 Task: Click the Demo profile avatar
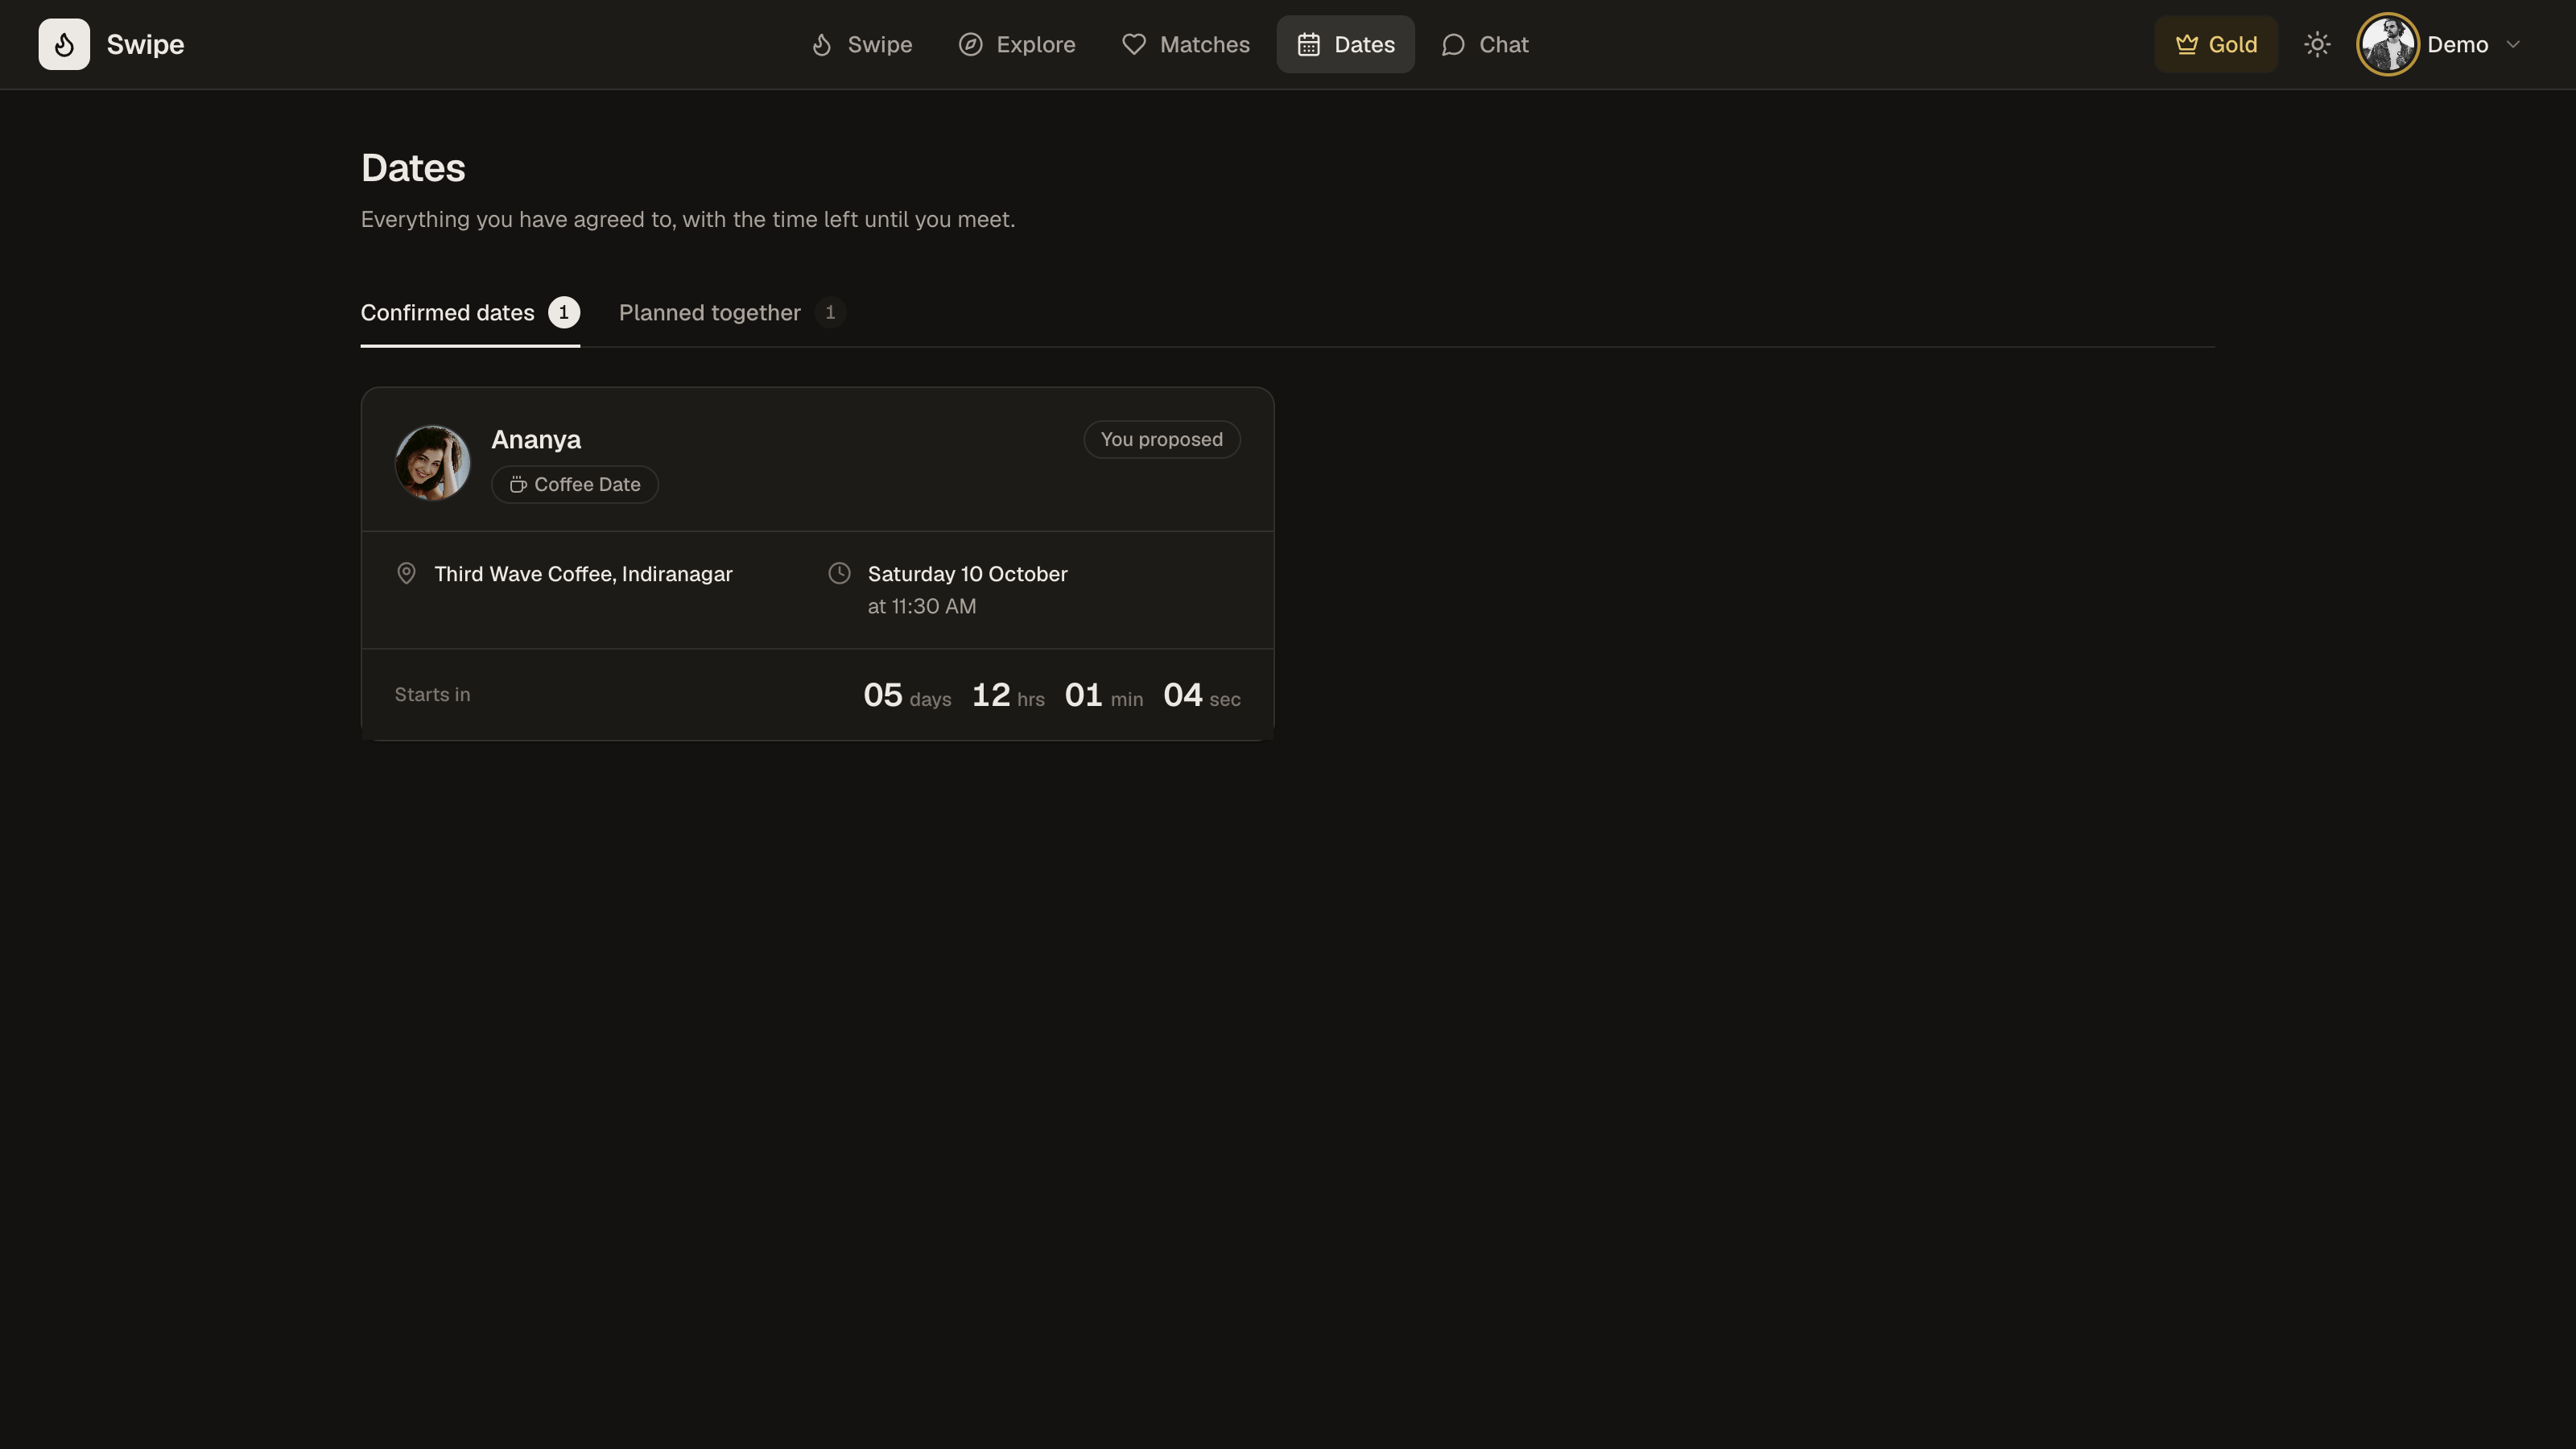pos(2388,44)
